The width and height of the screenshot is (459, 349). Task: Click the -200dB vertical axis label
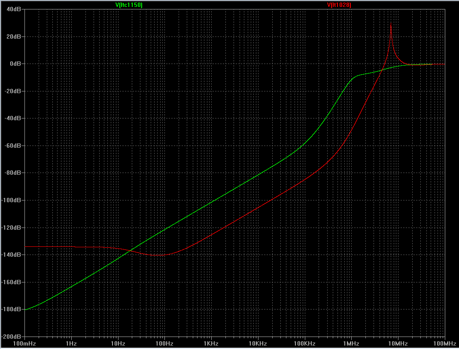[12, 337]
